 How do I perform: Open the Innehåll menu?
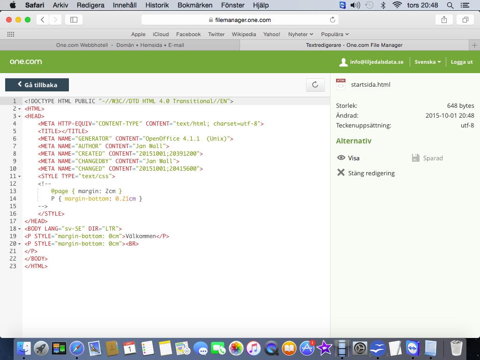[x=125, y=5]
